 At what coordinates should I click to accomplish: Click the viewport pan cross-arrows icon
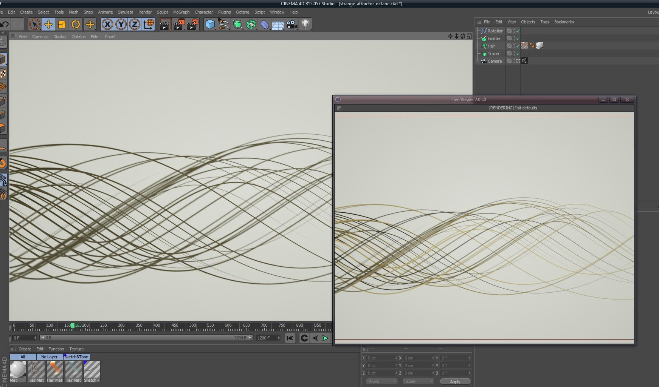(450, 36)
